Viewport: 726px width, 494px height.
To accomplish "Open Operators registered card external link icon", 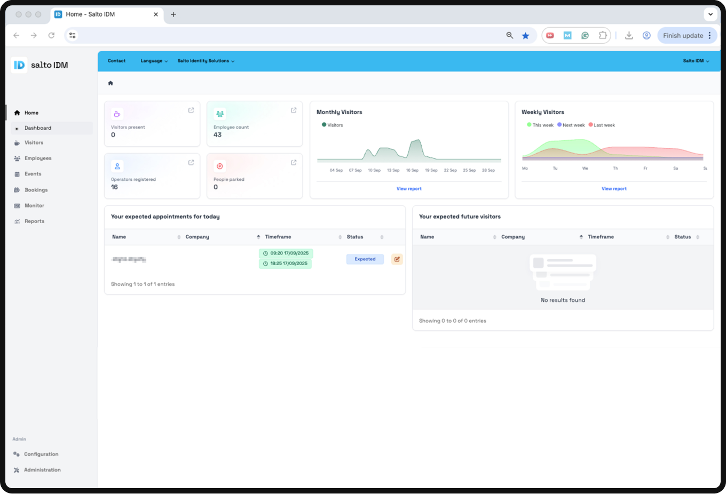I will 191,163.
